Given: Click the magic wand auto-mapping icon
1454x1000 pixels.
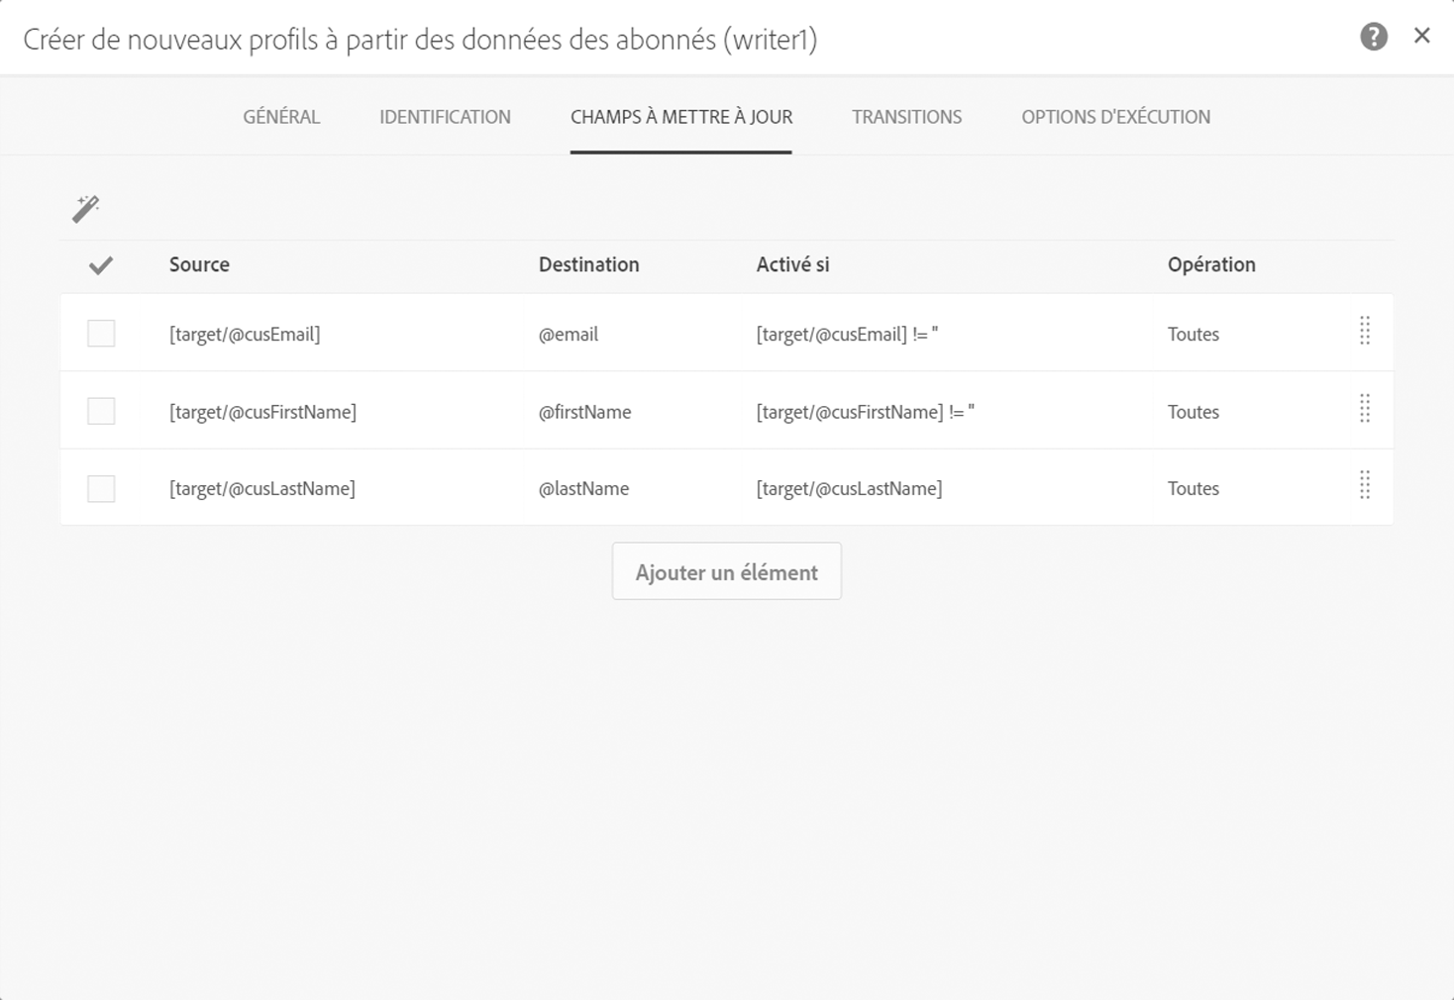Looking at the screenshot, I should coord(86,208).
